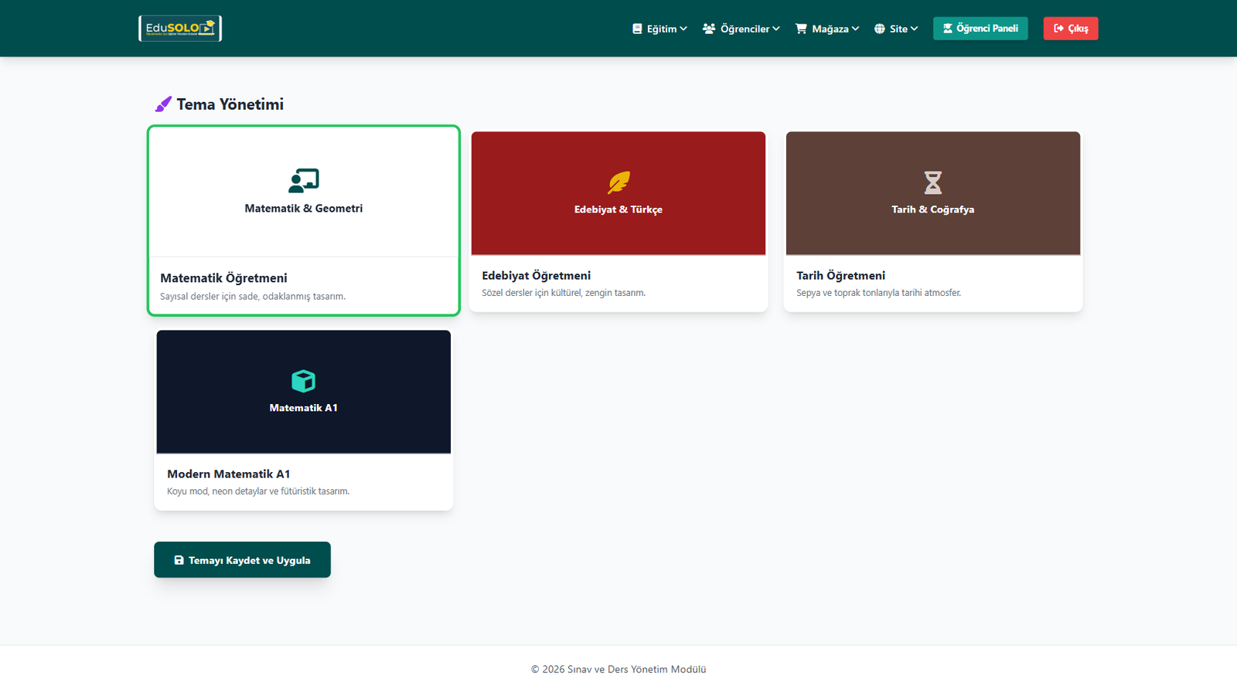
Task: Open the Mağaza menu
Action: click(830, 29)
